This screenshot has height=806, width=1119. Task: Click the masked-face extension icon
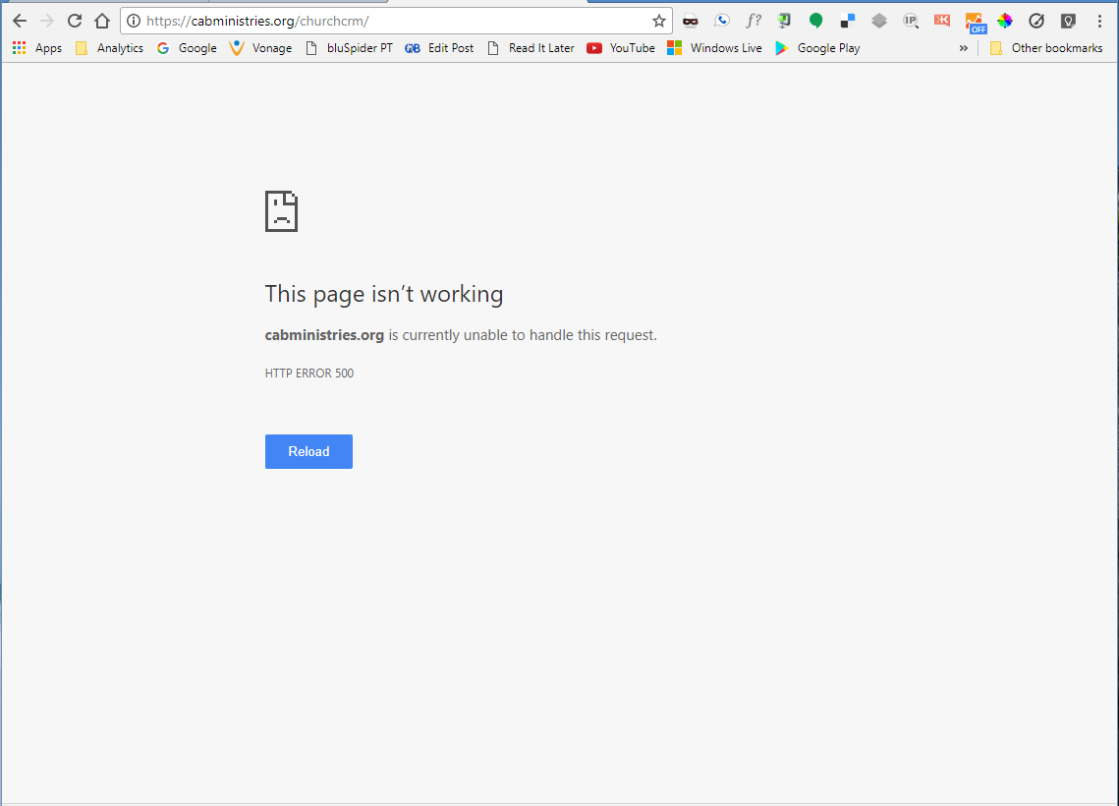click(690, 21)
